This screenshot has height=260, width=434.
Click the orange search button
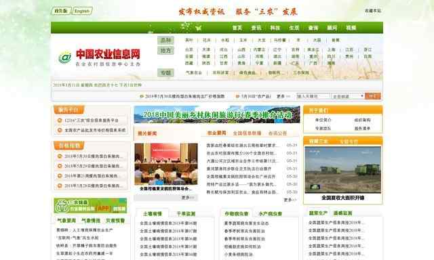pyautogui.click(x=373, y=96)
